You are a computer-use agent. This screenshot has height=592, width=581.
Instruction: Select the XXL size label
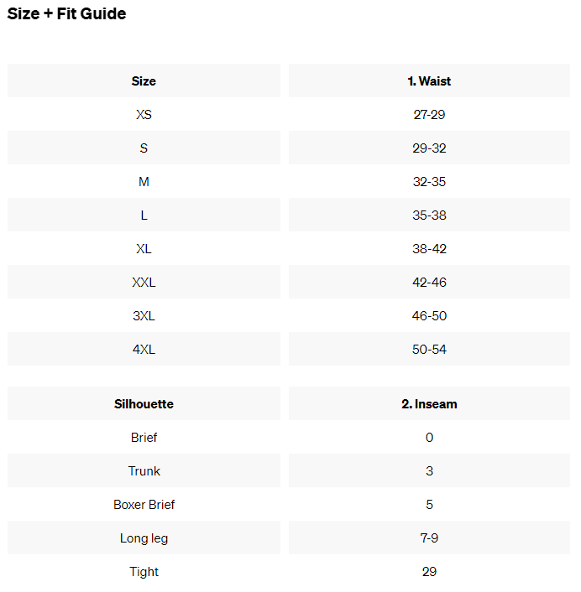(x=144, y=283)
